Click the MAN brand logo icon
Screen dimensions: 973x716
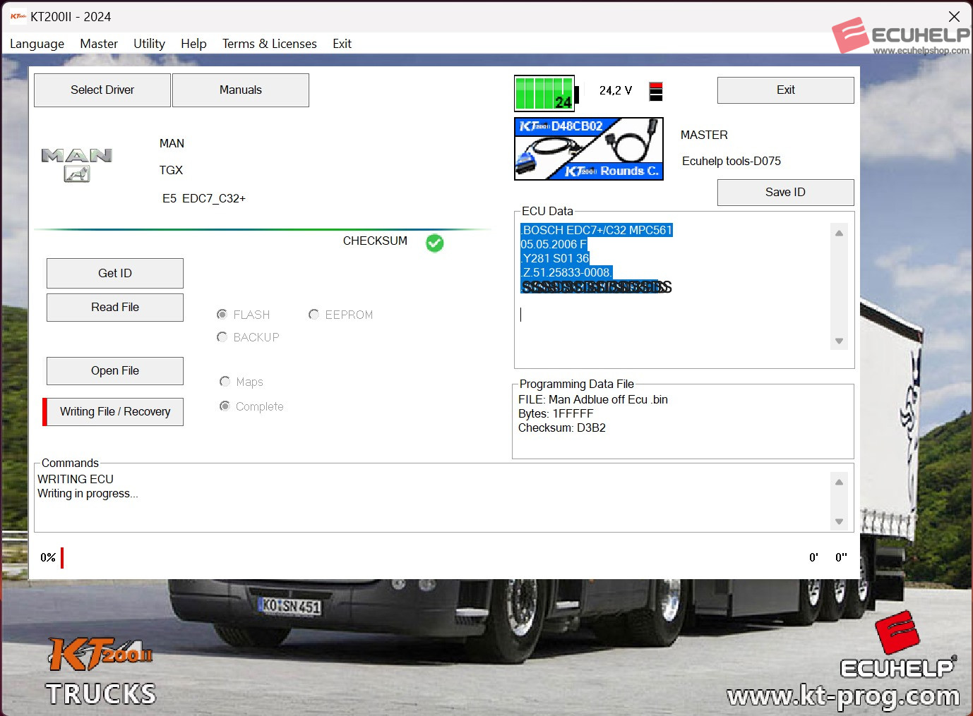[x=76, y=164]
